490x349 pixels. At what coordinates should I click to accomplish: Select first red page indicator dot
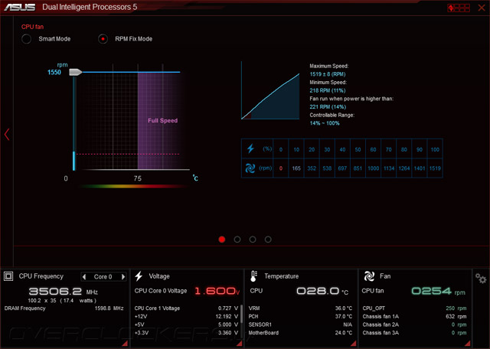click(x=222, y=240)
